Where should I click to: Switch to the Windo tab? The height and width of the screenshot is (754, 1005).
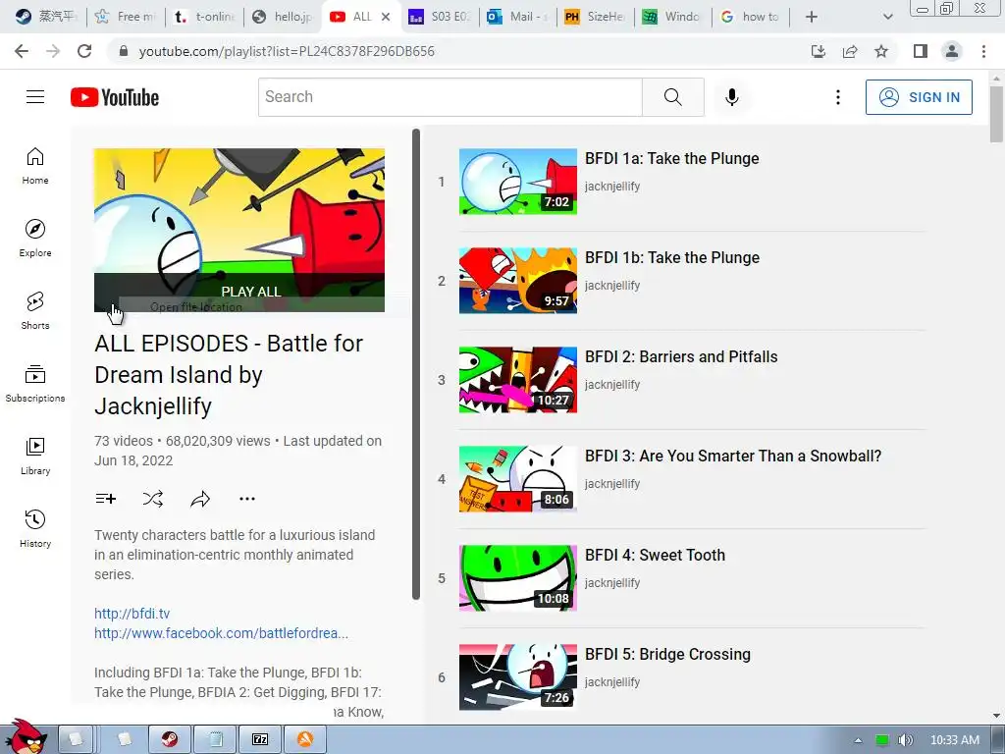click(x=673, y=17)
